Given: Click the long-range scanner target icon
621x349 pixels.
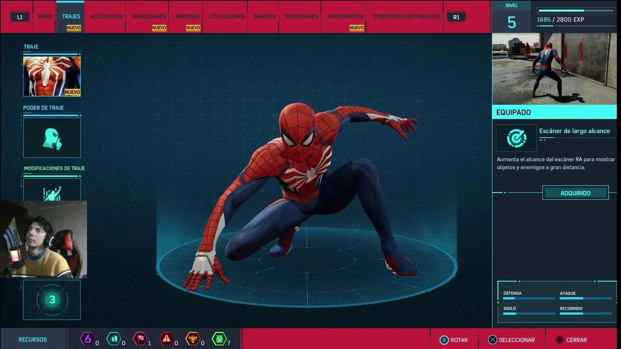Looking at the screenshot, I should click(516, 138).
